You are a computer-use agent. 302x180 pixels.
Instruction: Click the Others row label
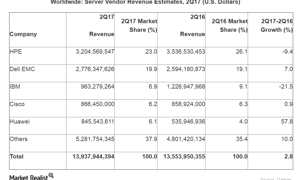(x=18, y=139)
